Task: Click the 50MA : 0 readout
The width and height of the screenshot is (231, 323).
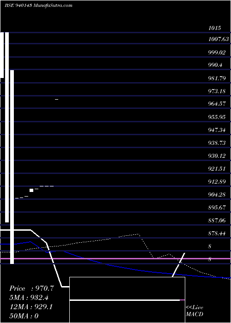Action: coord(24,316)
